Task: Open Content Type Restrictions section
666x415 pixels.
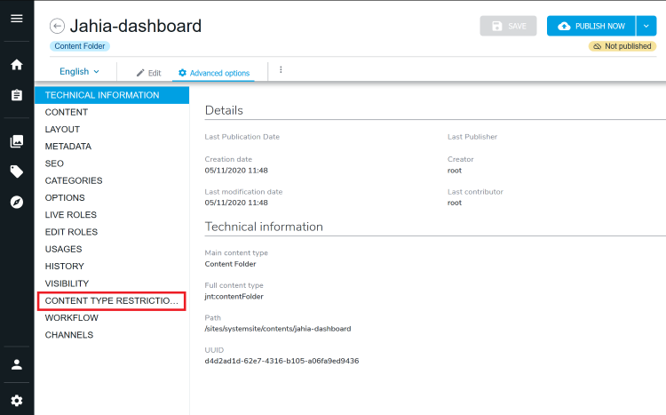Action: coord(112,301)
